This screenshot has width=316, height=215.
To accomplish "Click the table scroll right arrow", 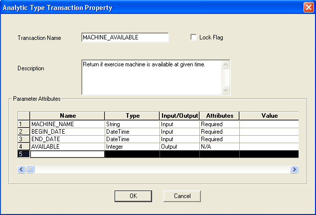I will 294,170.
